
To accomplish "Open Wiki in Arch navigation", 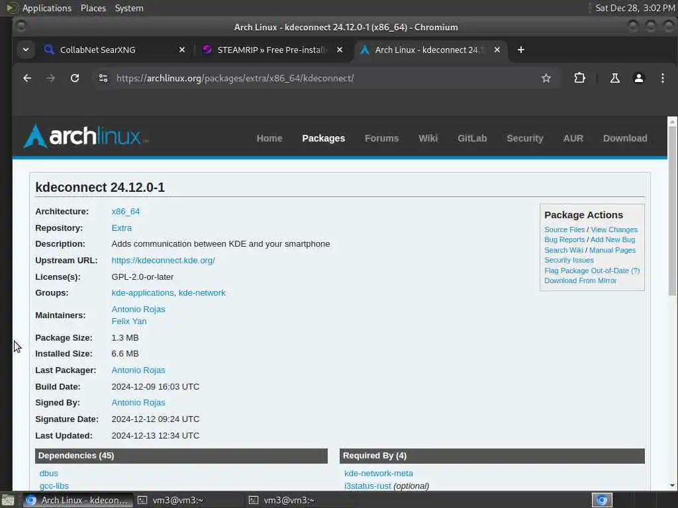I will coord(428,138).
